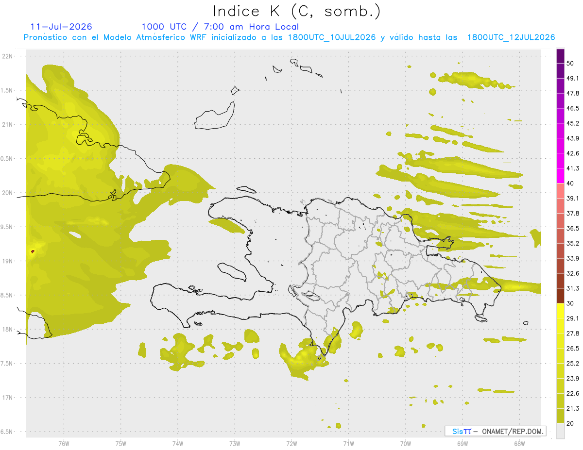The width and height of the screenshot is (583, 450).
Task: Click the '29.1' color bar label
Action: pos(573,318)
